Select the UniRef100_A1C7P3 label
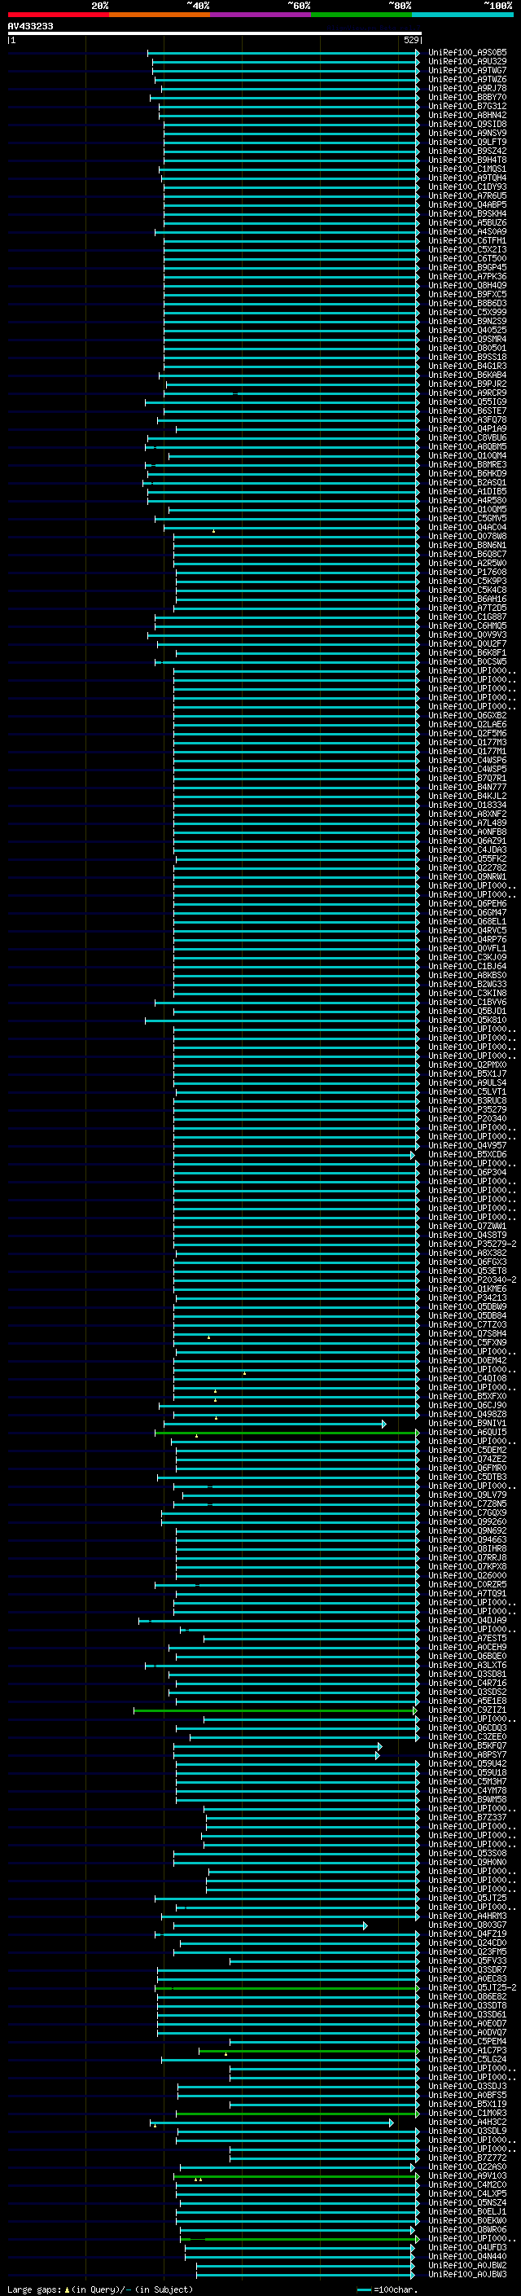Image resolution: width=521 pixels, height=2296 pixels. (466, 2051)
